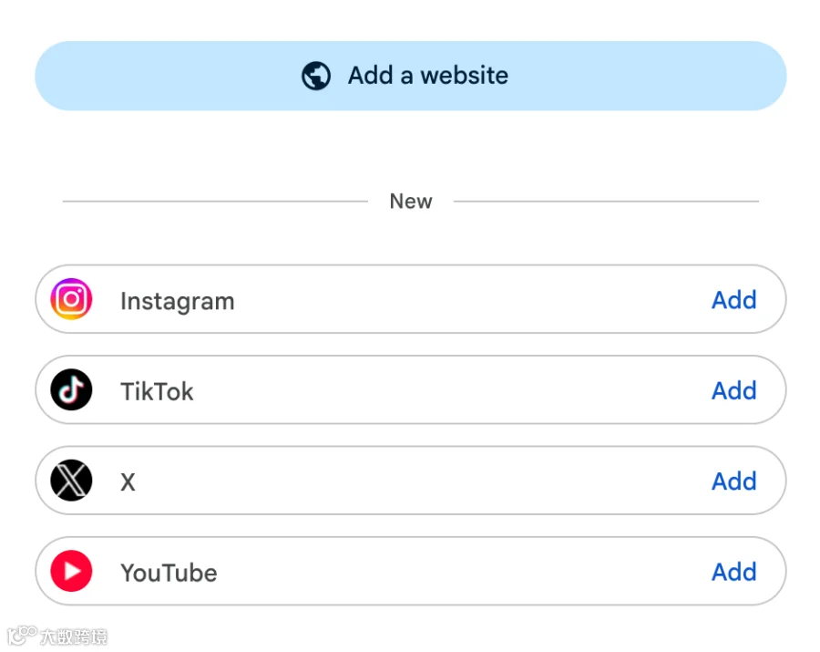Select the YouTube label text
820x652 pixels.
tap(169, 573)
